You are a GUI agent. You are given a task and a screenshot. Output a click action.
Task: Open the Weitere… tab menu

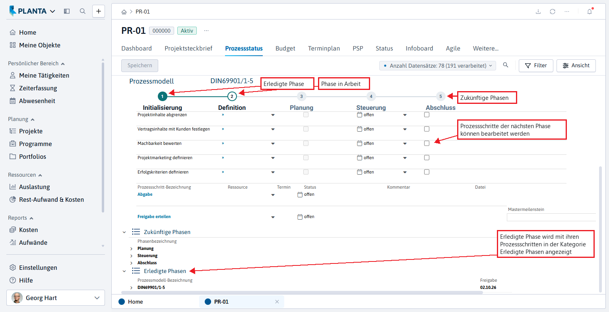(486, 49)
